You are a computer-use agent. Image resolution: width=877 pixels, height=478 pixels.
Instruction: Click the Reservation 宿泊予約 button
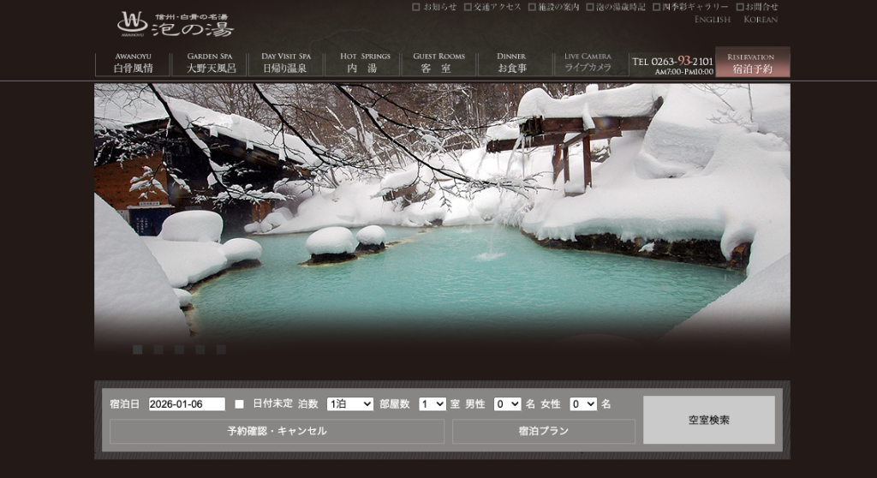[752, 63]
